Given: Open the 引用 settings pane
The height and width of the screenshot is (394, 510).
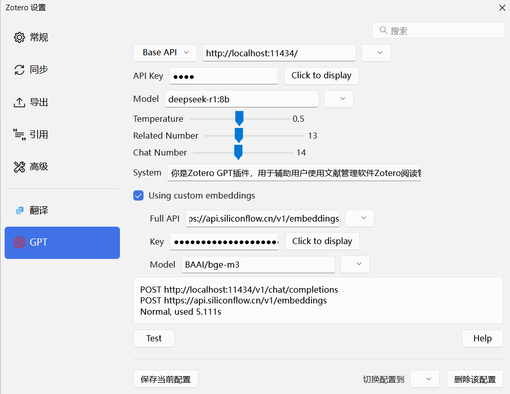Looking at the screenshot, I should (x=62, y=135).
